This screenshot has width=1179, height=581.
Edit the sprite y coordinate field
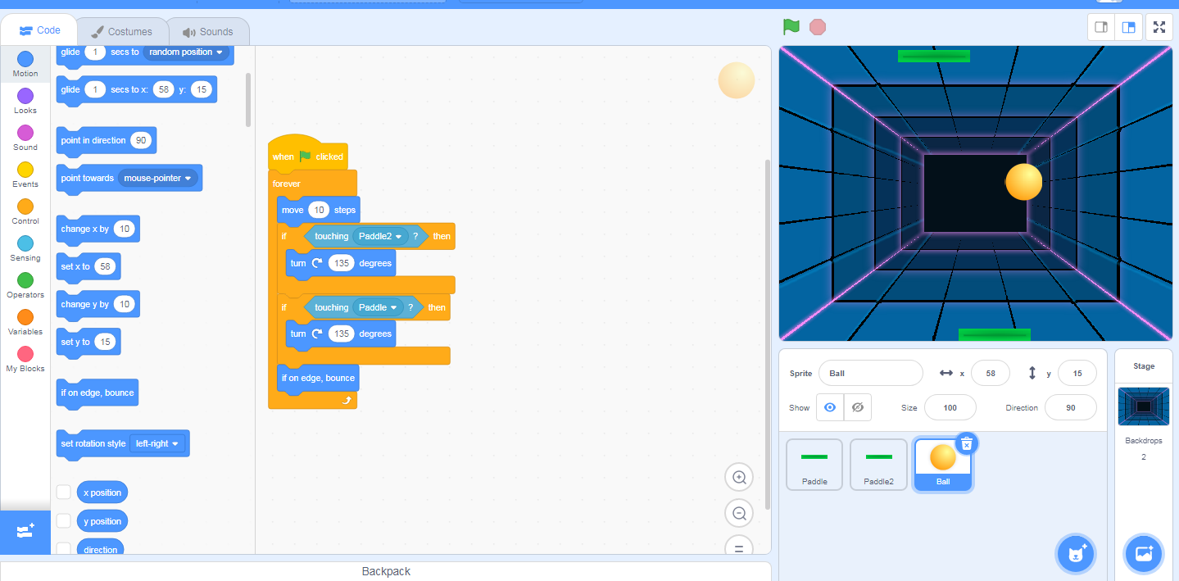pos(1077,373)
